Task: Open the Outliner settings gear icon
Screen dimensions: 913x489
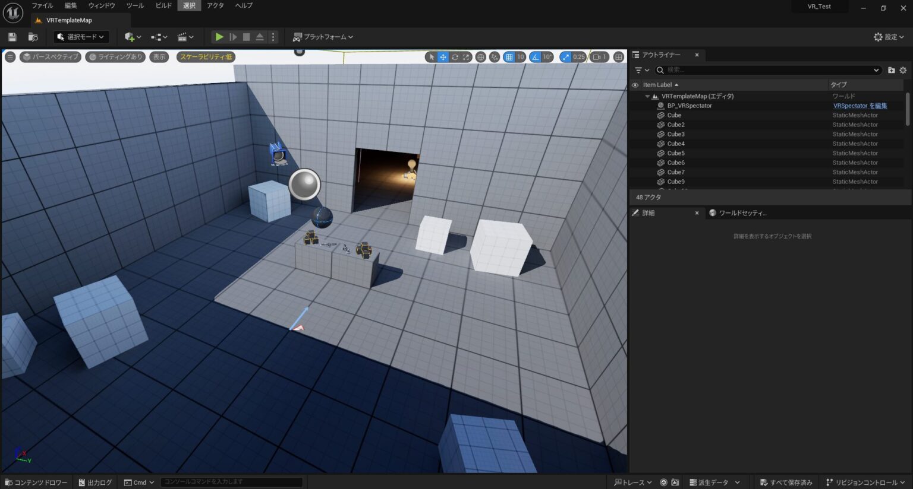Action: point(903,70)
